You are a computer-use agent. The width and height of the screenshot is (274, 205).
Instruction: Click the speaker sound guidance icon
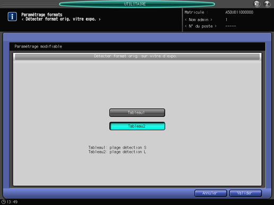257,4
